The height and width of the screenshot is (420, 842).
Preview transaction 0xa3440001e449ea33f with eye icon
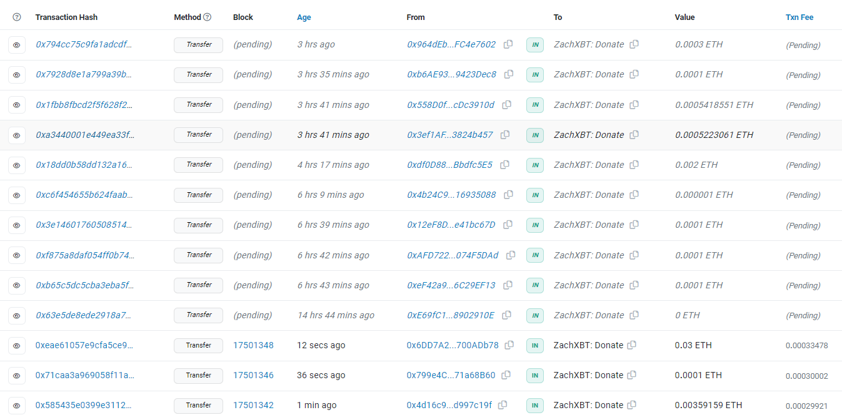tap(17, 135)
